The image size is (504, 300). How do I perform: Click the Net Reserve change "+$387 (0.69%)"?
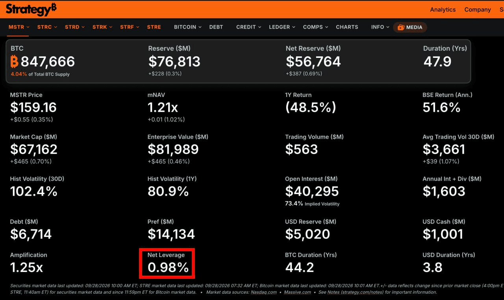304,74
